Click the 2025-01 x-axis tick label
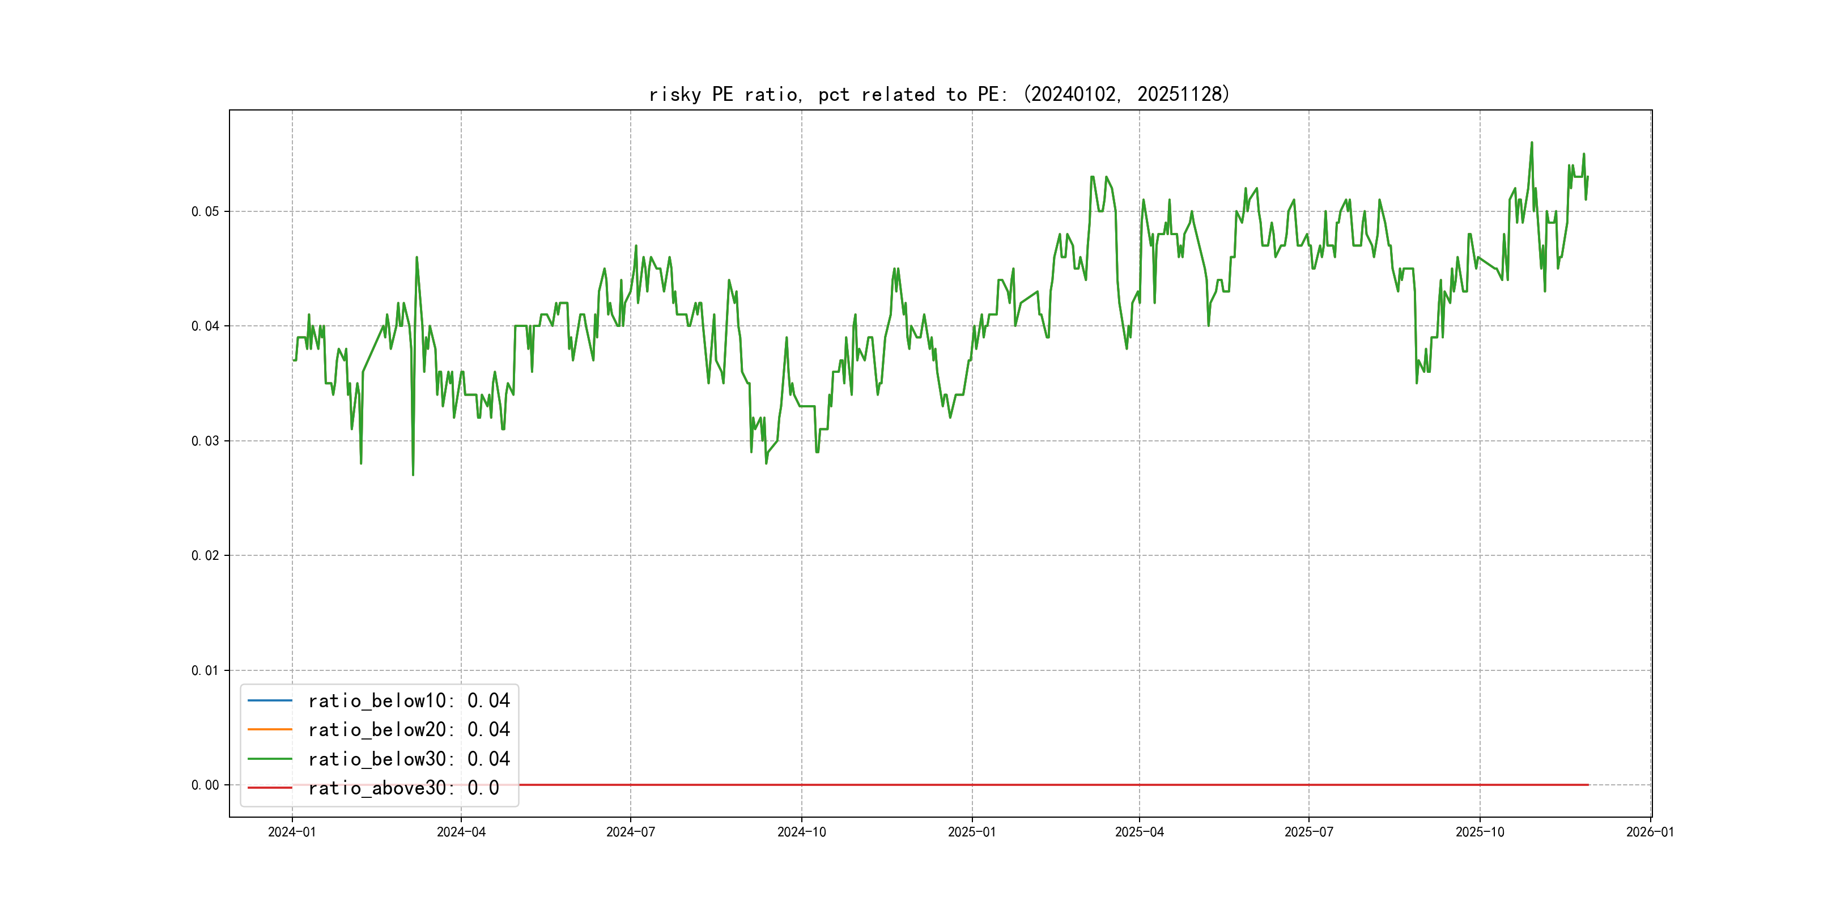Image resolution: width=1836 pixels, height=918 pixels. pos(971,832)
